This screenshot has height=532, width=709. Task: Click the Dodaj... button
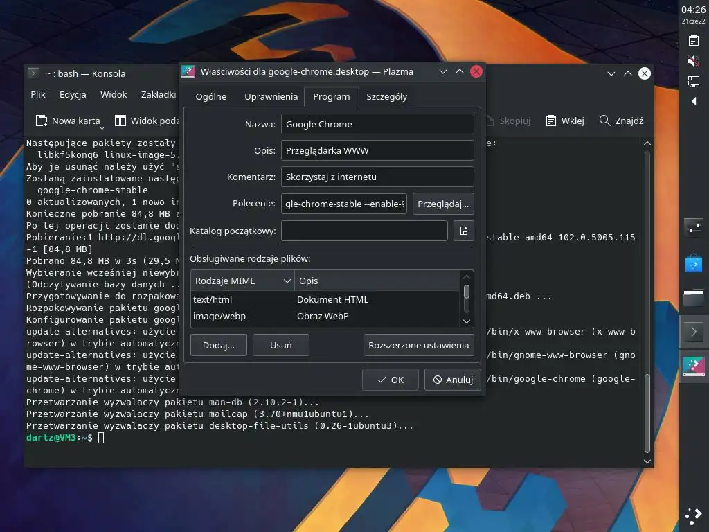point(219,345)
